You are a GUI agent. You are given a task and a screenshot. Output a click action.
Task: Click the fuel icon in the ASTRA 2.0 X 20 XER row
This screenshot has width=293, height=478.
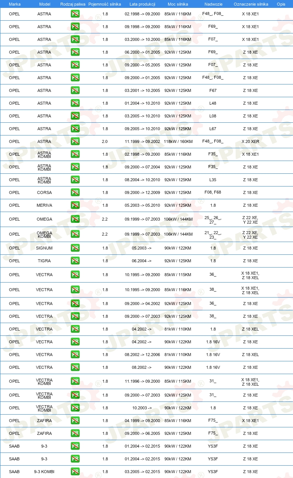click(x=75, y=141)
